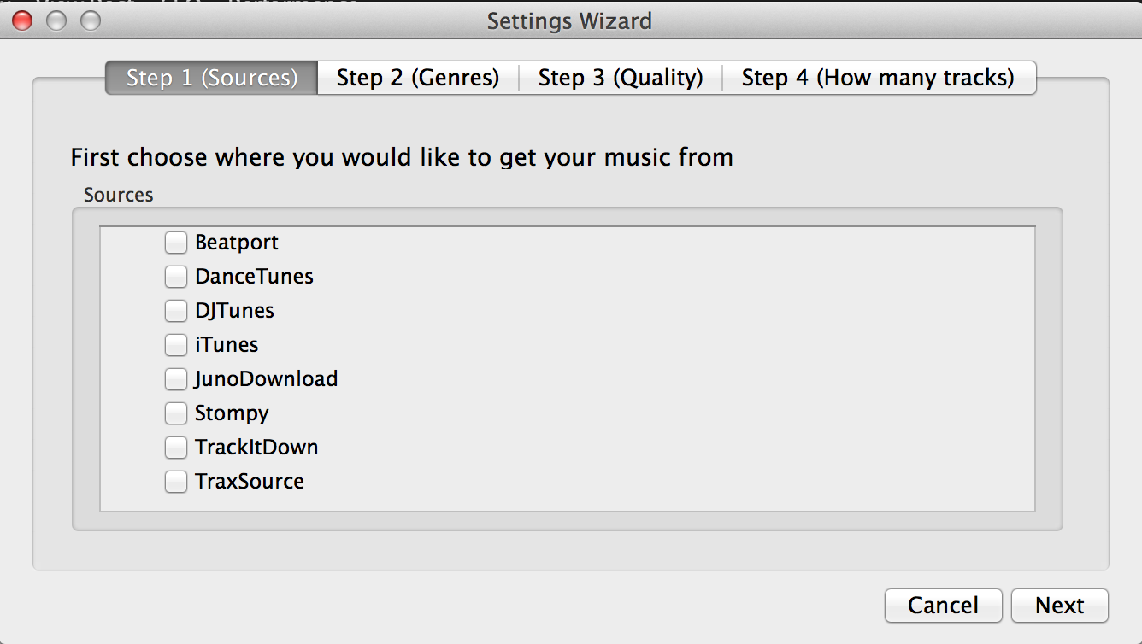Check the Stompy source option

pos(176,413)
